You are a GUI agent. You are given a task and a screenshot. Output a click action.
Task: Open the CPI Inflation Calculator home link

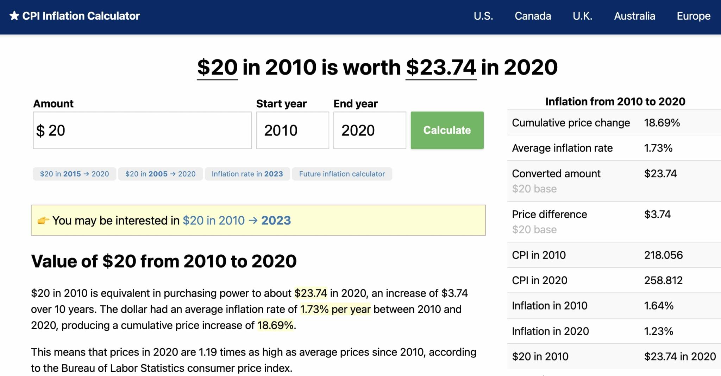[75, 16]
